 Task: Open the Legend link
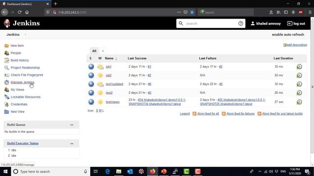tap(184, 113)
